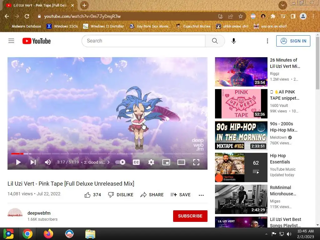Mute the video volume

48,162
